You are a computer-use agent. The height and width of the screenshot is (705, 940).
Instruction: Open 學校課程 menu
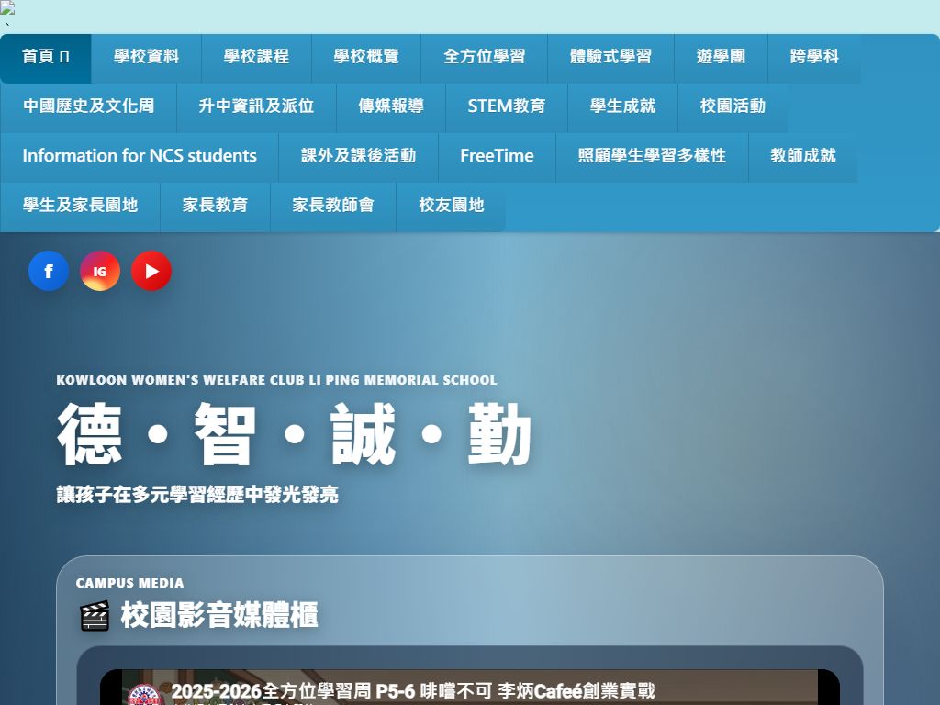[257, 58]
